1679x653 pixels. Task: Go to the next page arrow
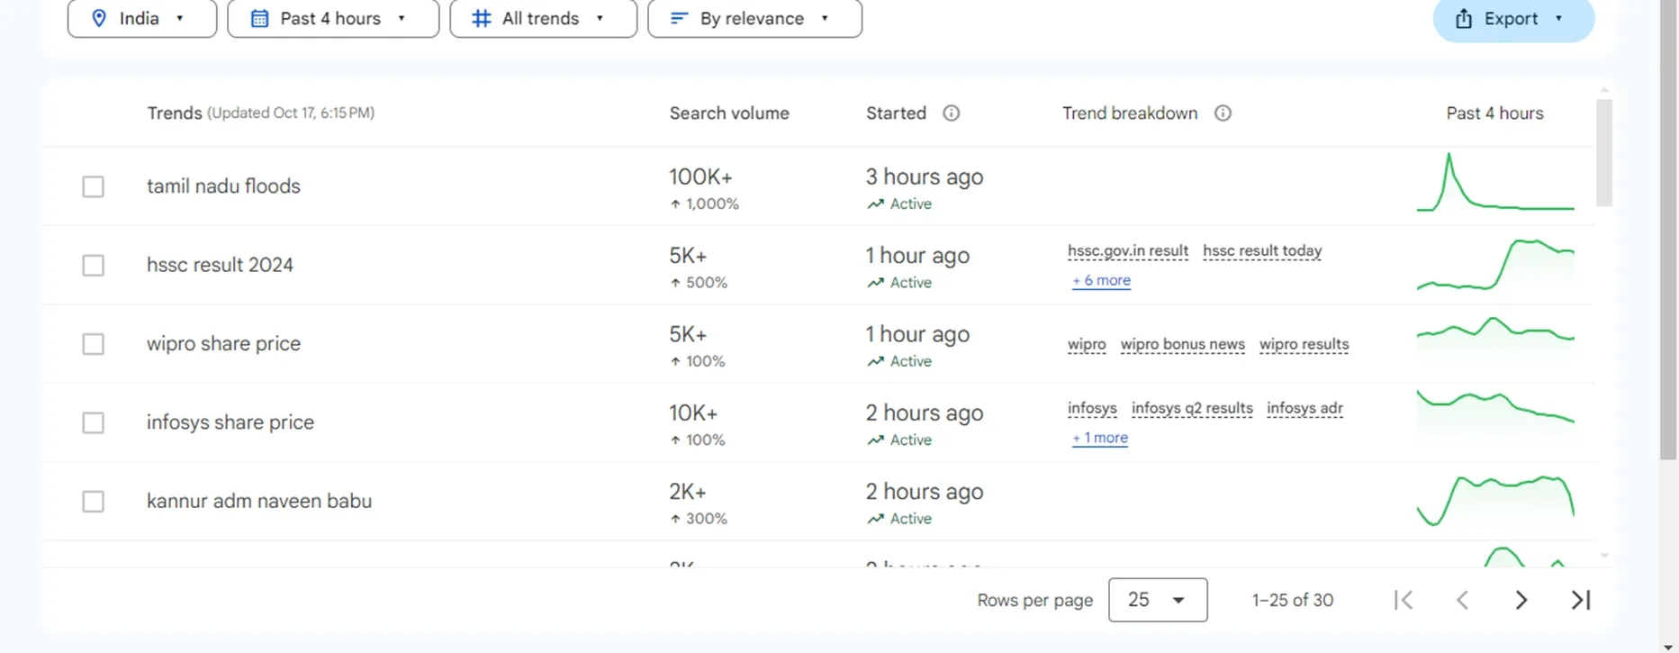coord(1521,600)
